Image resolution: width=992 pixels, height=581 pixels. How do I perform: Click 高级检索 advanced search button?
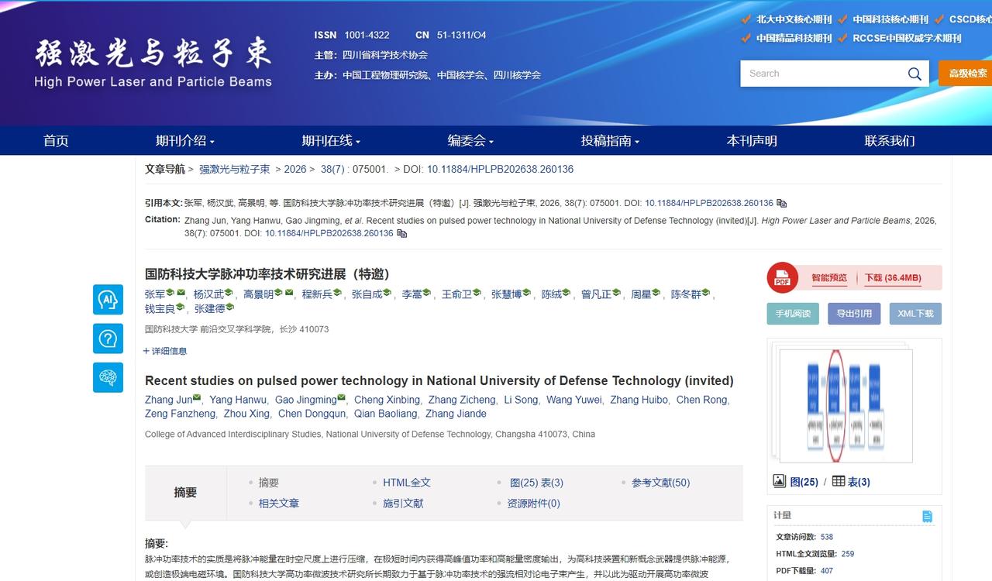pyautogui.click(x=966, y=74)
